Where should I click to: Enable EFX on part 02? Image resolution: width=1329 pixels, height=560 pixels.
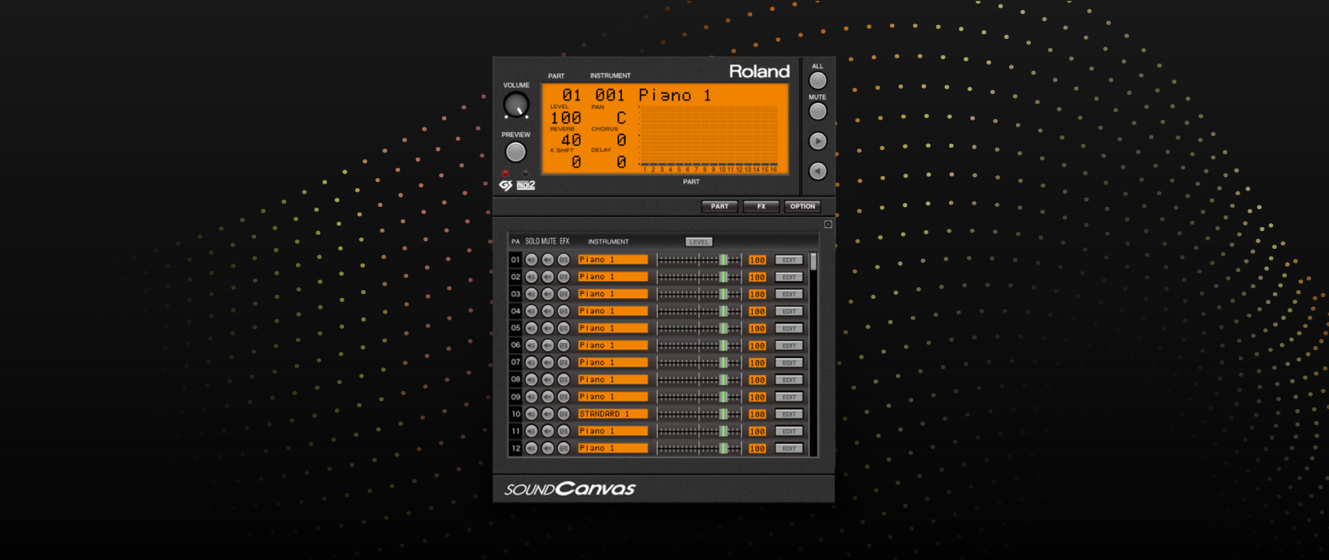click(x=564, y=277)
